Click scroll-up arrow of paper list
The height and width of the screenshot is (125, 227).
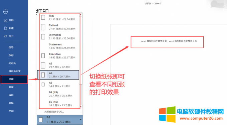click(x=81, y=14)
